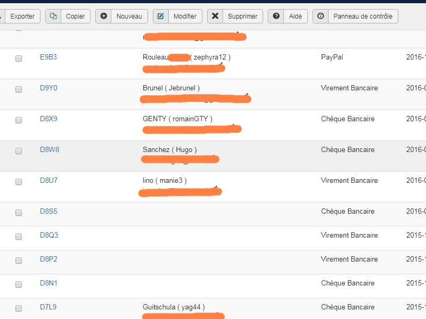This screenshot has height=319, width=426.
Task: Toggle the checkbox for D8U7
Action: point(19,181)
